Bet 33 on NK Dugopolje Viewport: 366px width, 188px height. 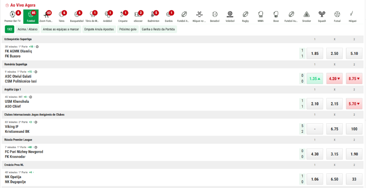[x=354, y=179]
